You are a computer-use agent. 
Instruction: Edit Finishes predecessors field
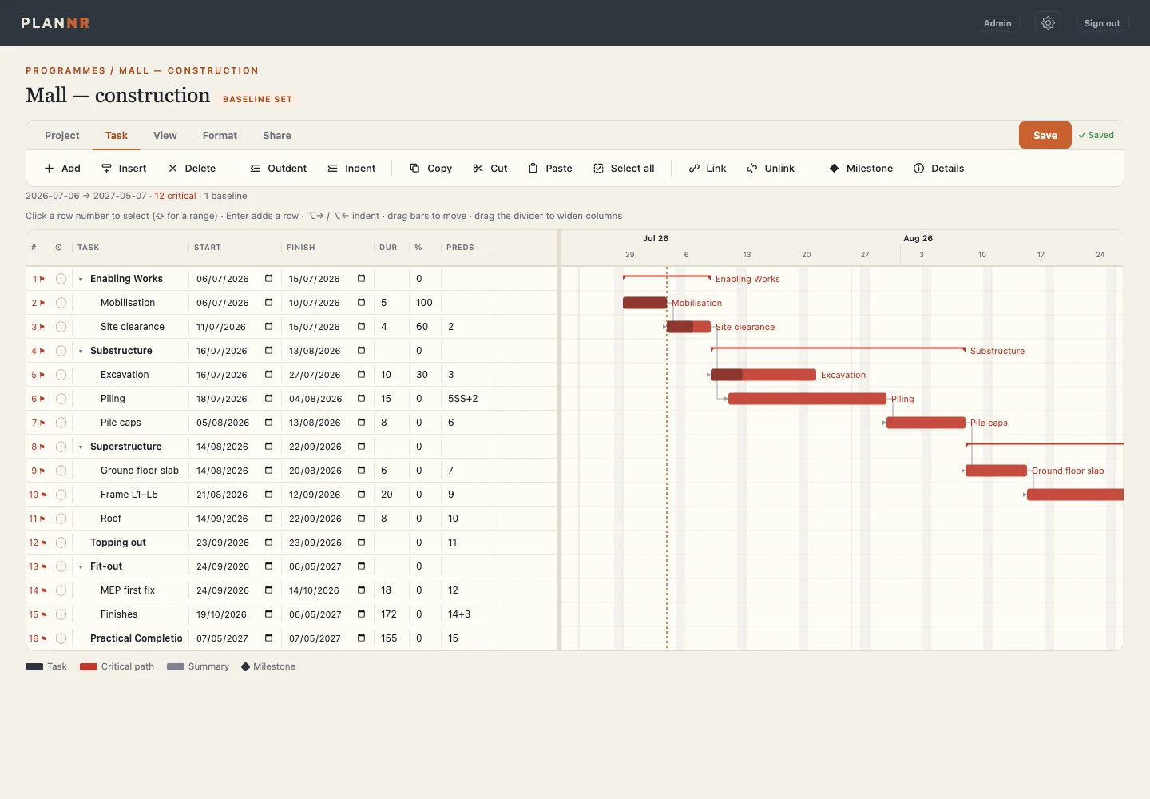click(467, 614)
